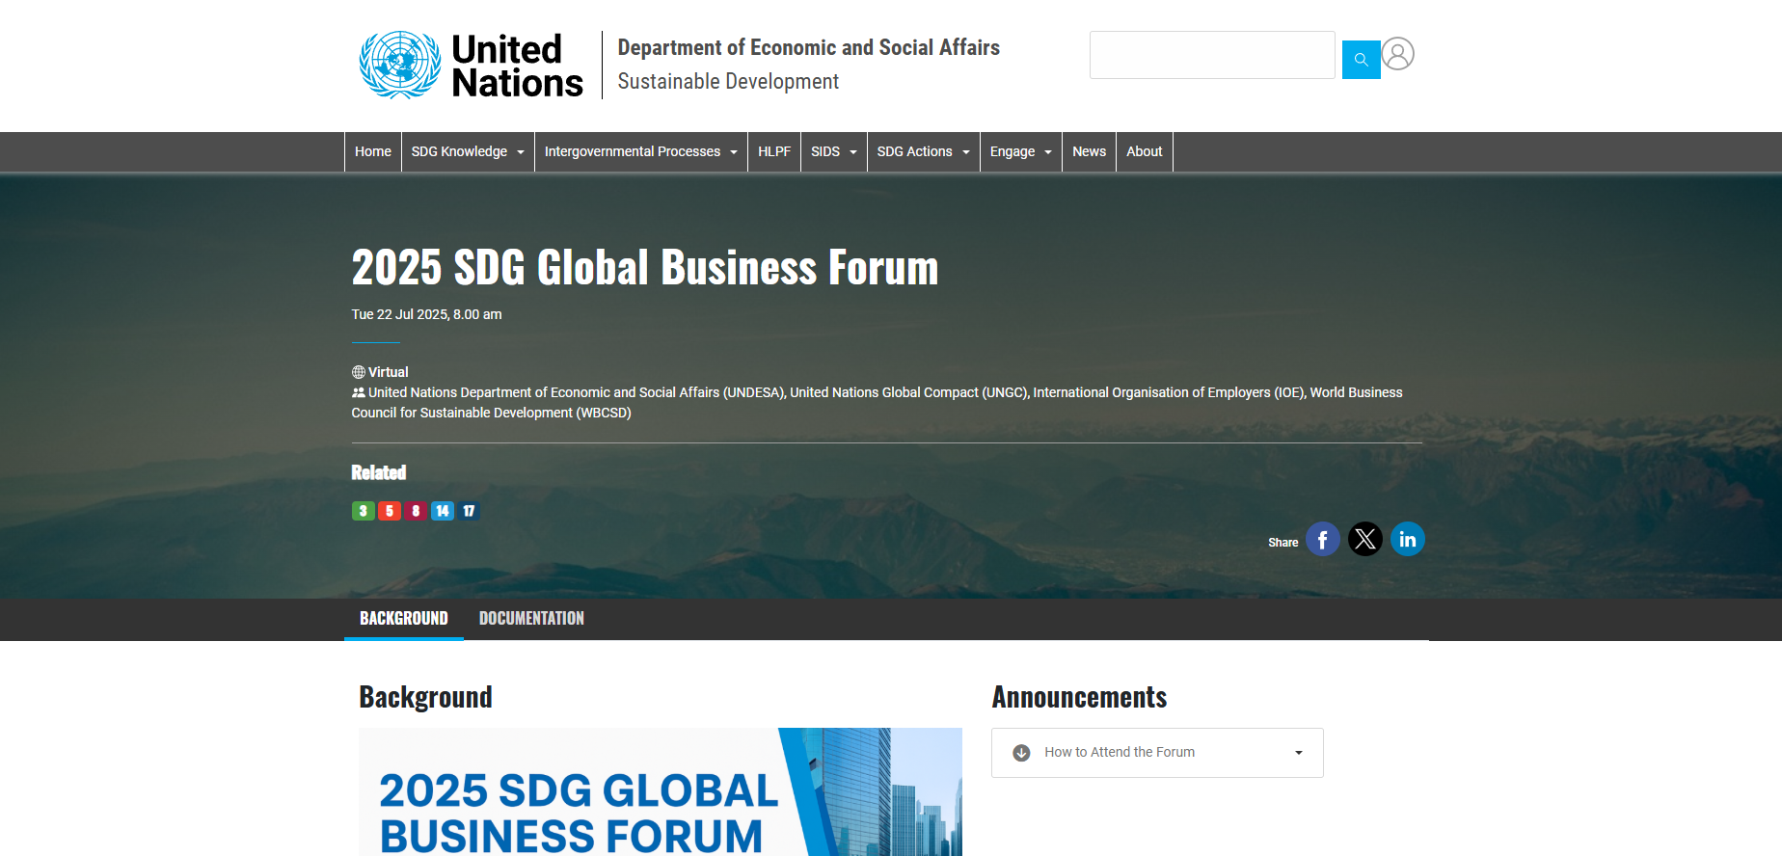Open the user account profile icon
Image resolution: width=1782 pixels, height=856 pixels.
tap(1397, 54)
